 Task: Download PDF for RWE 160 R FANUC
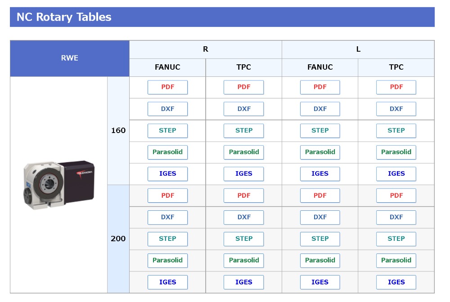pyautogui.click(x=167, y=87)
